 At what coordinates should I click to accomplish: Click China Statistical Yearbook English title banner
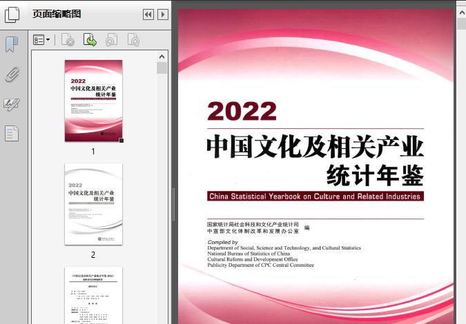315,196
